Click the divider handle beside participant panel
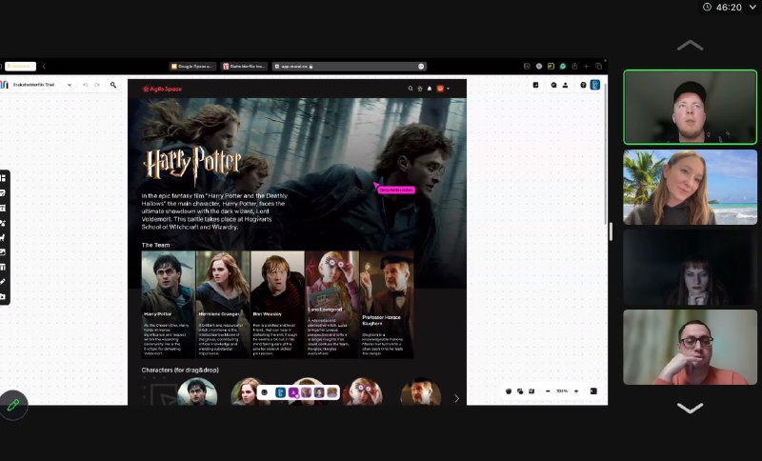 pos(611,231)
